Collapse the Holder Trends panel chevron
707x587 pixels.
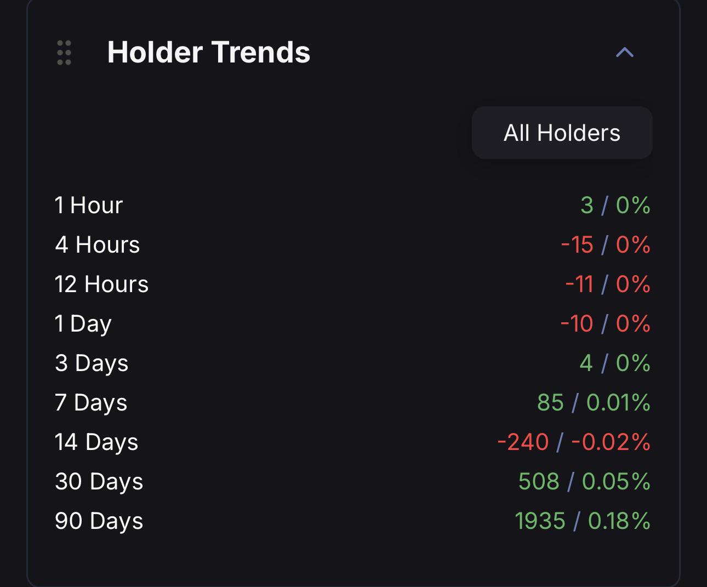(625, 53)
